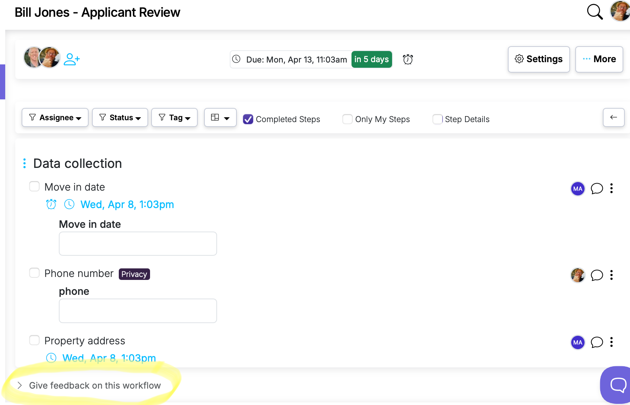
Task: Click the alarm reminder icon on Move in date
Action: tap(51, 204)
